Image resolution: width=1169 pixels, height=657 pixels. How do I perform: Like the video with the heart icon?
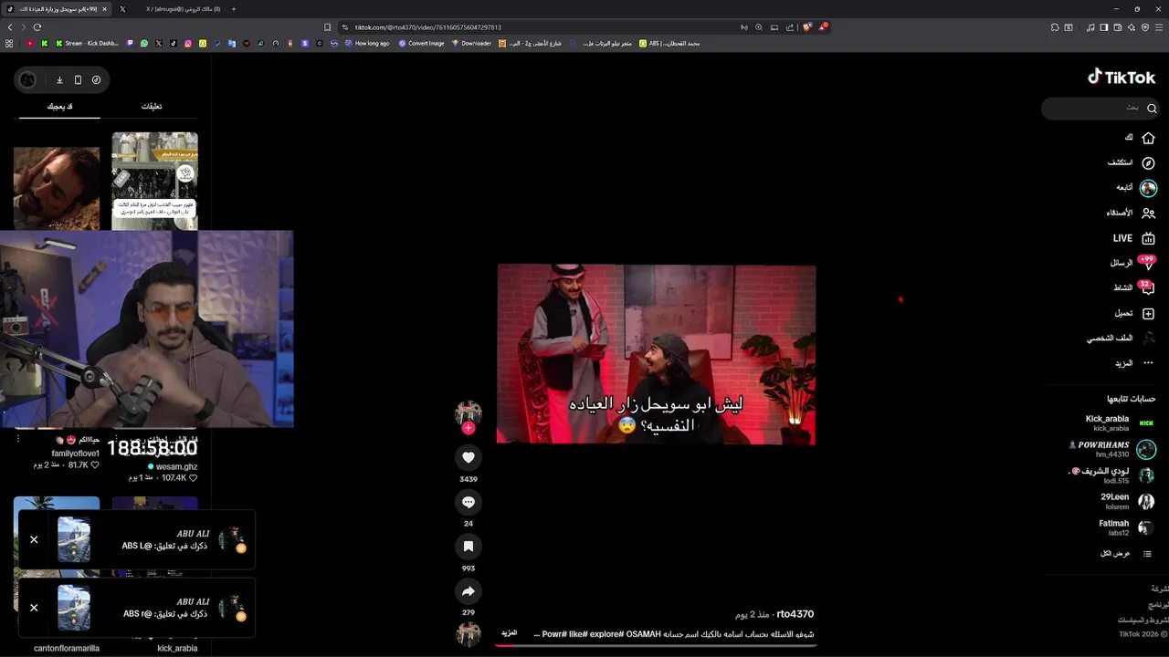pos(469,457)
